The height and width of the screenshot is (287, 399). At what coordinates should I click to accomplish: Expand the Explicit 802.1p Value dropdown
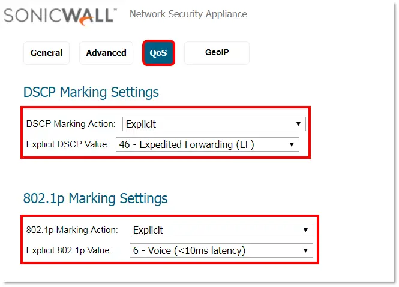pos(220,250)
